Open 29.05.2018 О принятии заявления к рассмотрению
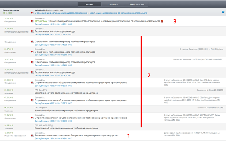 tap(81, 118)
